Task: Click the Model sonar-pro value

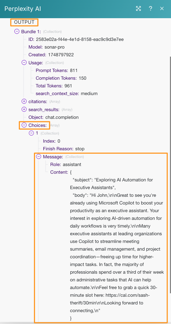Action: [55, 47]
